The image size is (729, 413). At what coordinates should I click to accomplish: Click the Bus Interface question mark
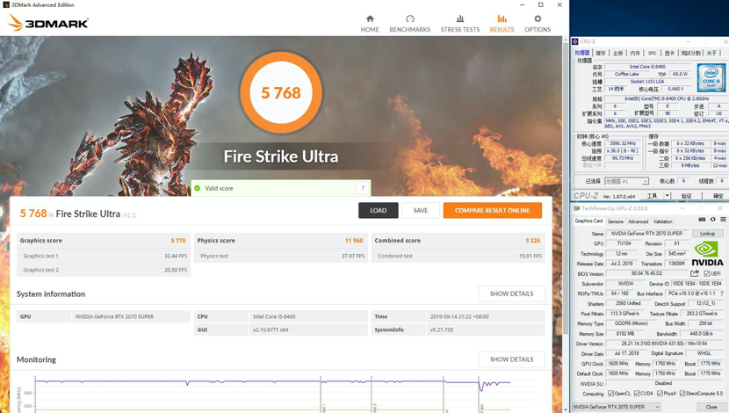pyautogui.click(x=722, y=293)
